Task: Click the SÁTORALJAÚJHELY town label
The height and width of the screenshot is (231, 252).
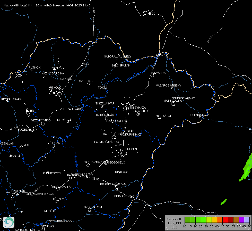Action: click(x=118, y=56)
